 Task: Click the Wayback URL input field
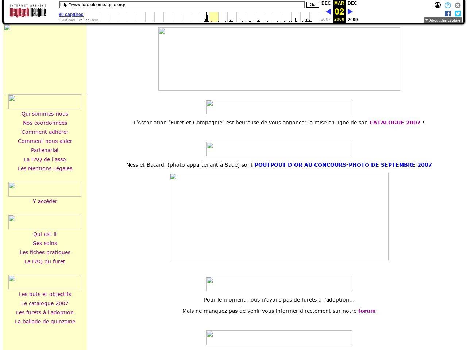182,5
